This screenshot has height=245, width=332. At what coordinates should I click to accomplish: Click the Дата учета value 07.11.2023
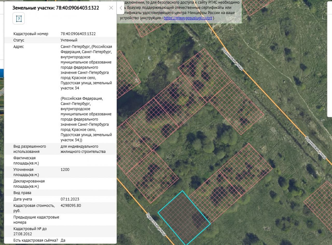click(70, 199)
